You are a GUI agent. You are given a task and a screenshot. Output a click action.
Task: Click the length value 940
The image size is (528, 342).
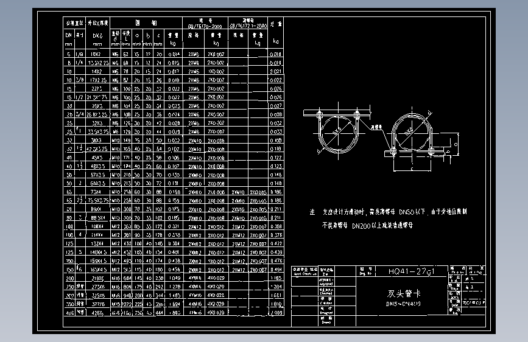click(x=127, y=295)
